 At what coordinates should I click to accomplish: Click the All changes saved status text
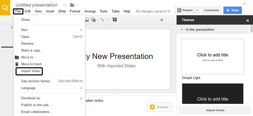154,12
